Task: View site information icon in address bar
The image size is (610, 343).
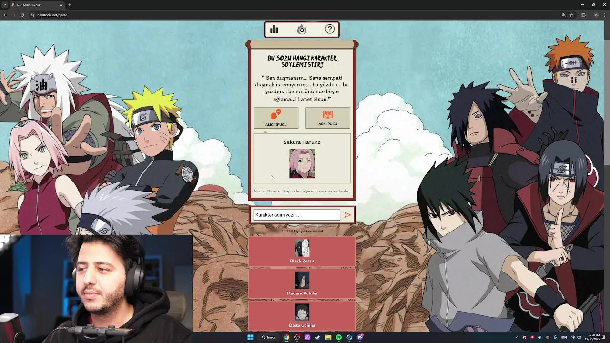Action: 33,15
